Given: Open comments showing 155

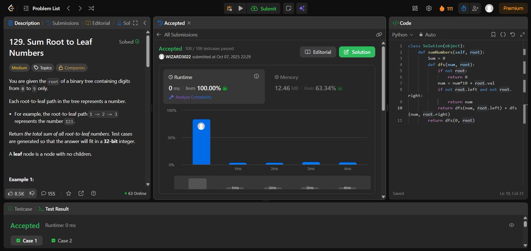Looking at the screenshot, I should 48,193.
